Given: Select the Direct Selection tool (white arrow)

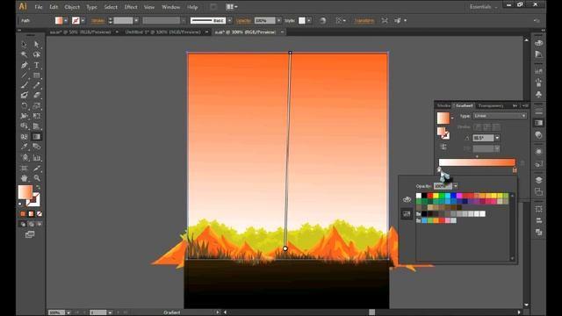Looking at the screenshot, I should (37, 45).
